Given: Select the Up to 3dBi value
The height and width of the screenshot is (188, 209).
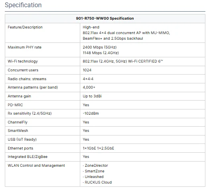Looking at the screenshot, I should pos(92,96).
